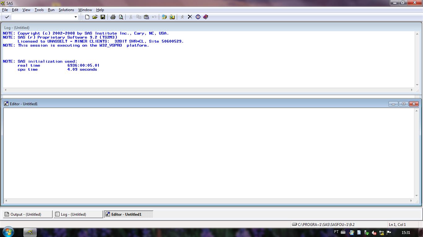Click the Editor window title bar icon

click(x=6, y=104)
